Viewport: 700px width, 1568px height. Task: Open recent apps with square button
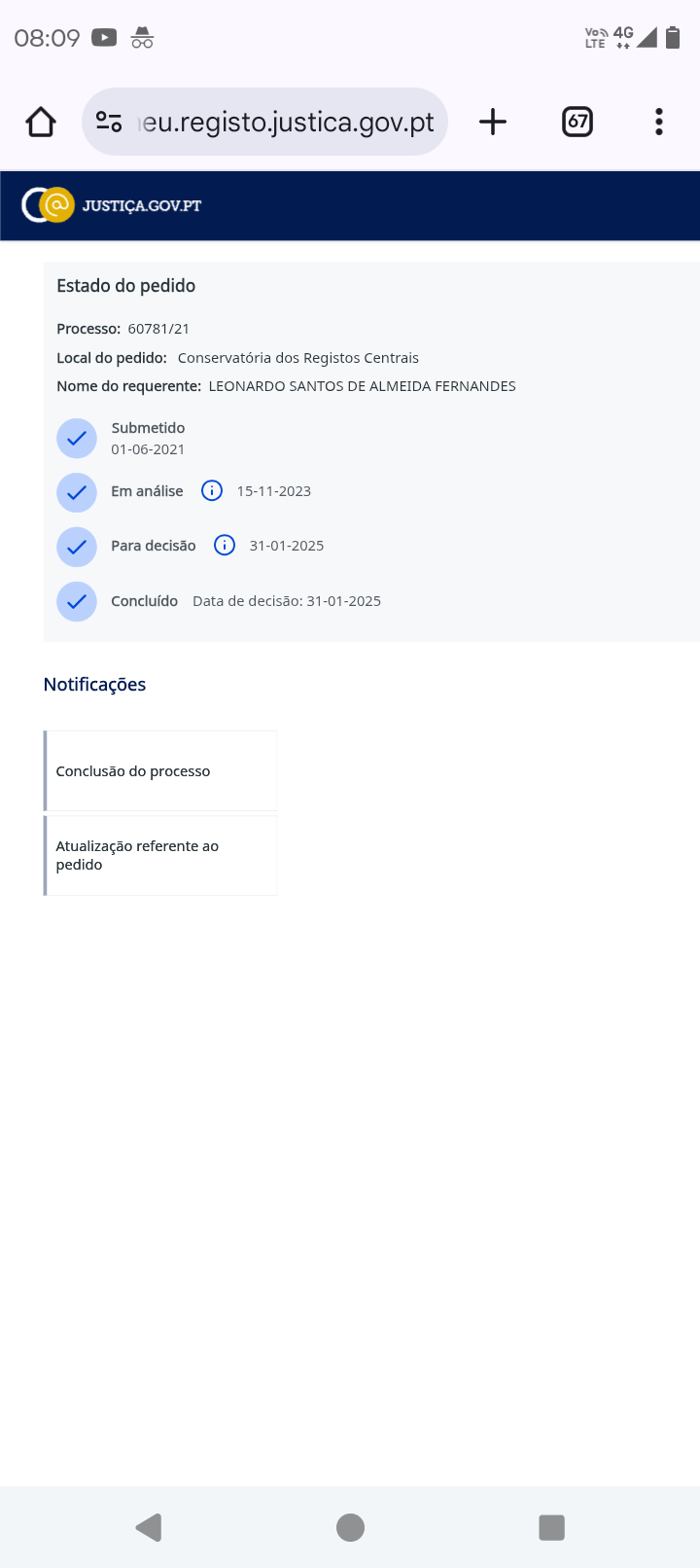pyautogui.click(x=551, y=1527)
